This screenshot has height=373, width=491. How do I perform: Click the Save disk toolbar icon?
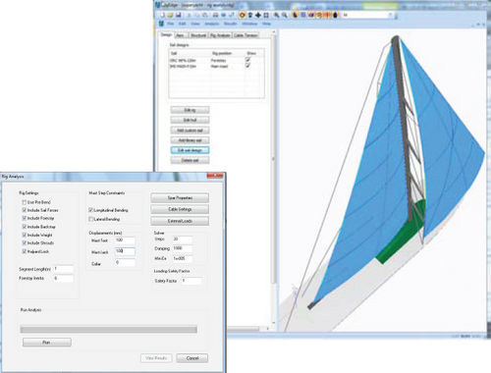178,15
